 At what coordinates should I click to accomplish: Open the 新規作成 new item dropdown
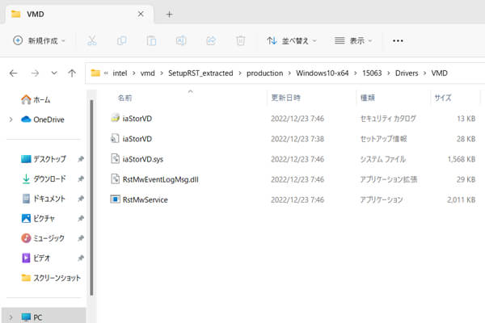(40, 40)
